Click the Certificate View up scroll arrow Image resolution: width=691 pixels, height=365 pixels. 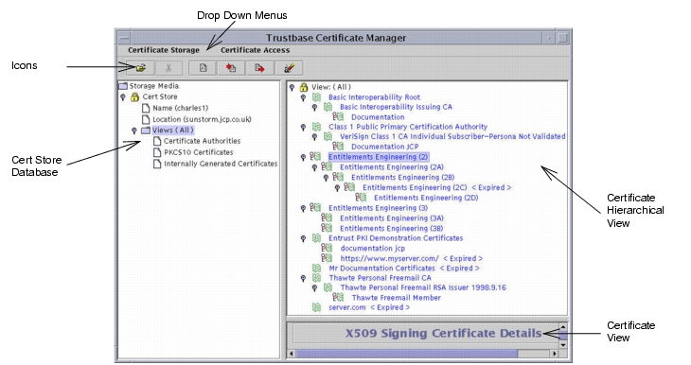click(x=563, y=327)
